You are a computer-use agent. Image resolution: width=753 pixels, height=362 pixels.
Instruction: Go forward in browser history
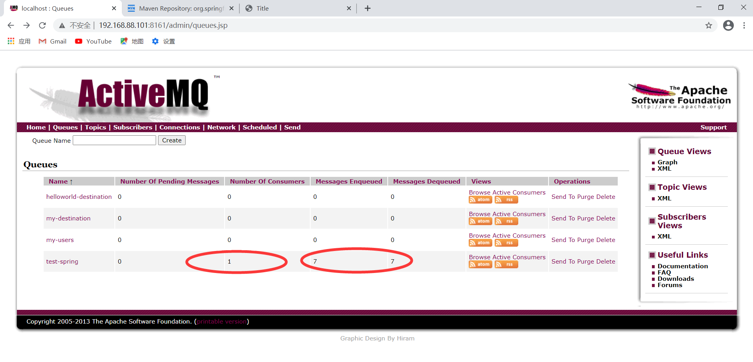26,25
